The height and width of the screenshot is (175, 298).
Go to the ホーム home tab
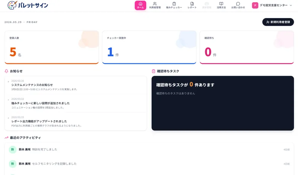coord(140,5)
